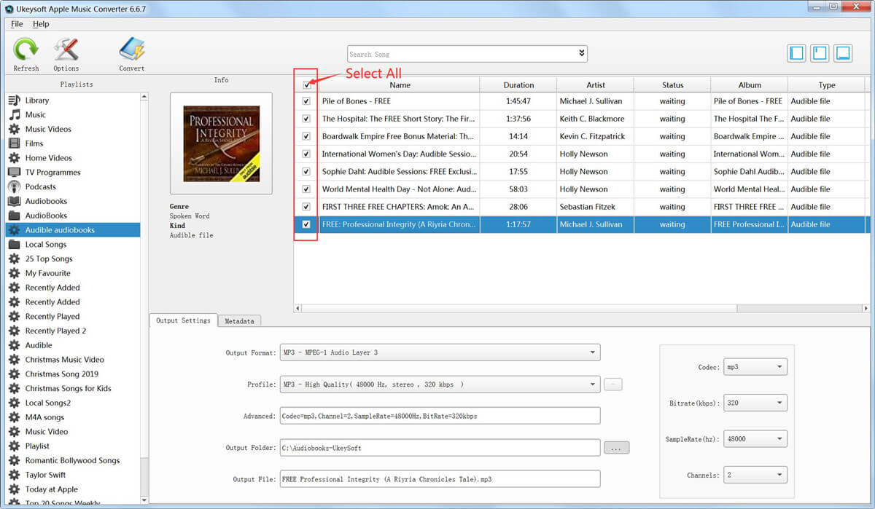Image resolution: width=875 pixels, height=509 pixels.
Task: Sort by the Album column header
Action: (x=750, y=85)
